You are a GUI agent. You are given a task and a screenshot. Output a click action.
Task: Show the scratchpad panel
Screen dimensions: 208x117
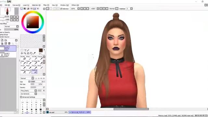click(38, 9)
